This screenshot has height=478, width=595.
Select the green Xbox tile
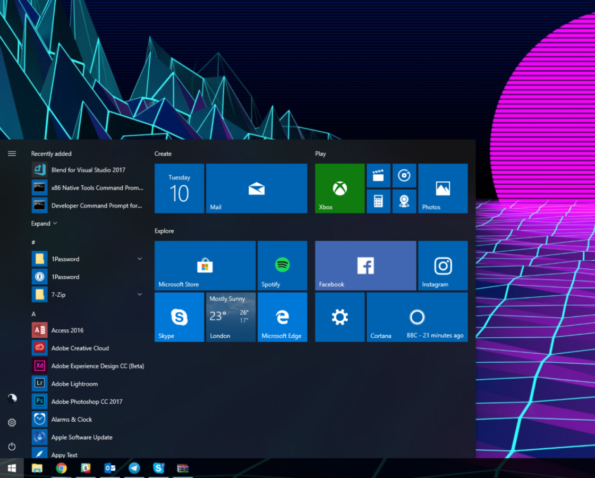point(339,189)
